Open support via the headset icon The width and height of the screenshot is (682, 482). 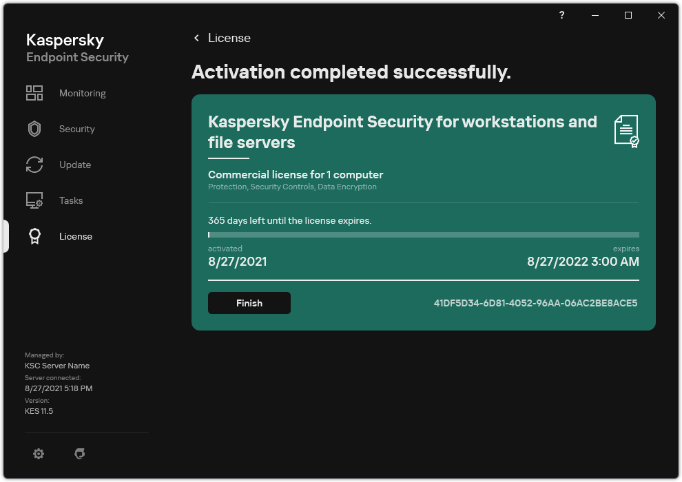[x=80, y=454]
